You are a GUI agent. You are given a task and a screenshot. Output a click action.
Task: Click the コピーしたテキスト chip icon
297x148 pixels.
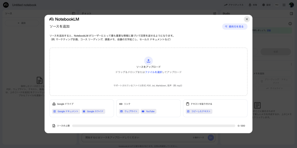click(188, 112)
